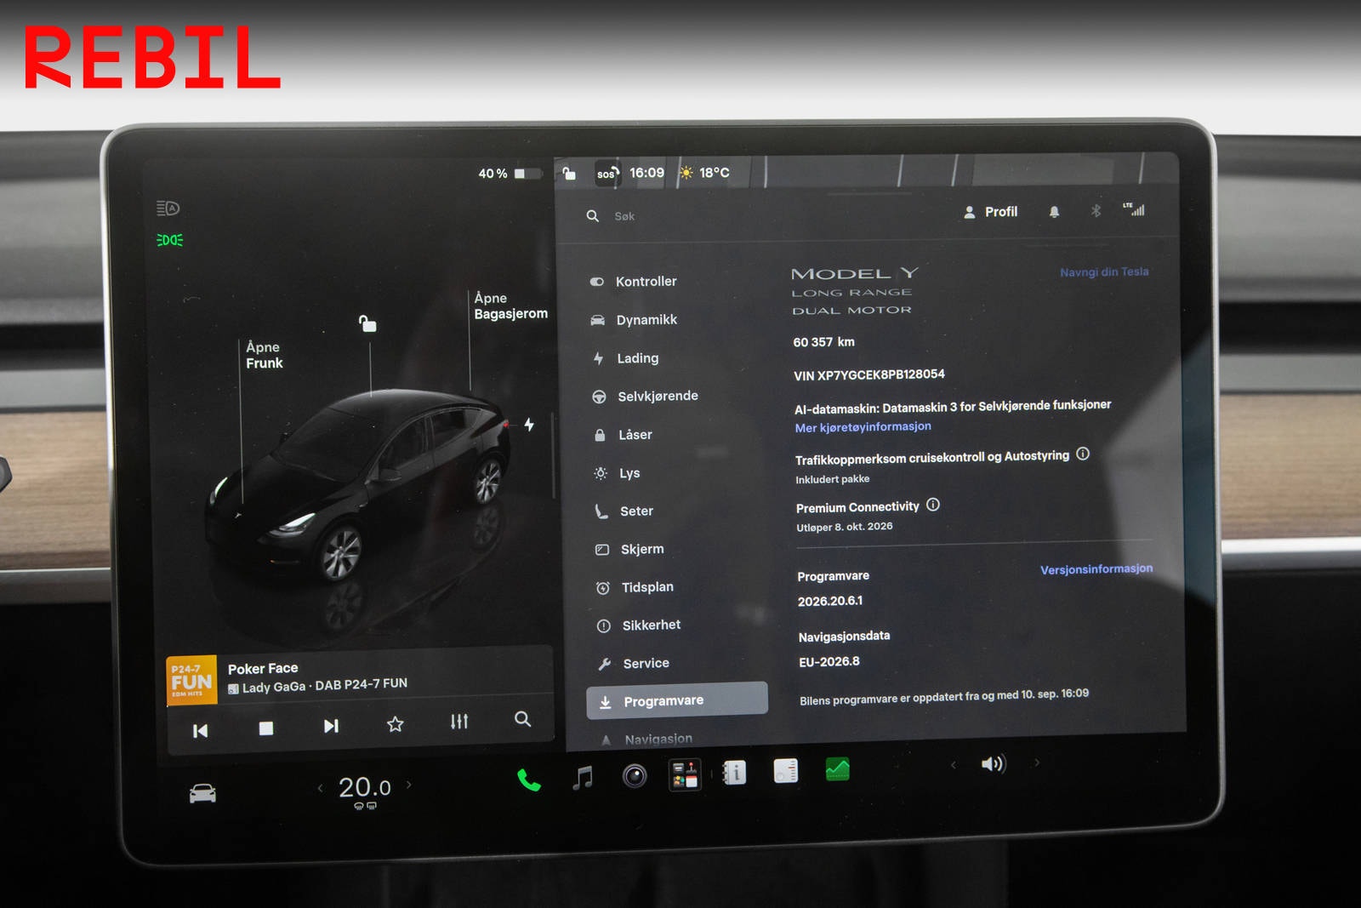Tap the unlock padlock above the car
The image size is (1361, 908).
coord(367,323)
